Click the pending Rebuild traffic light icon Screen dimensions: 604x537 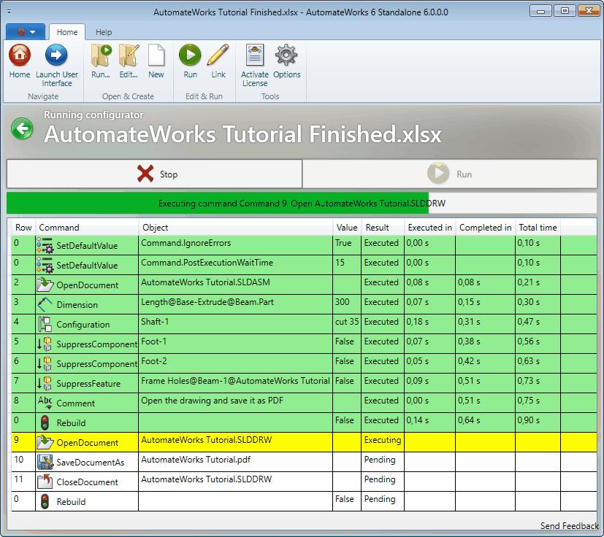pos(45,501)
